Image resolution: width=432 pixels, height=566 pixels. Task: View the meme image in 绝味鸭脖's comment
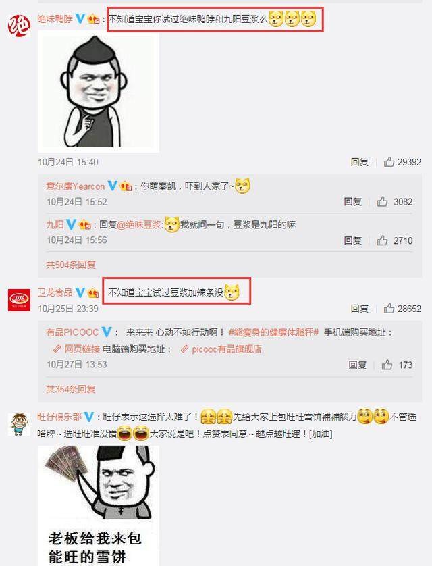coord(99,91)
